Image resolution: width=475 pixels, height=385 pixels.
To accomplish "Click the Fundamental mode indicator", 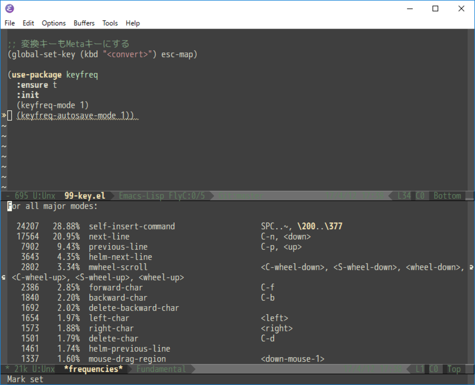I will click(x=161, y=369).
